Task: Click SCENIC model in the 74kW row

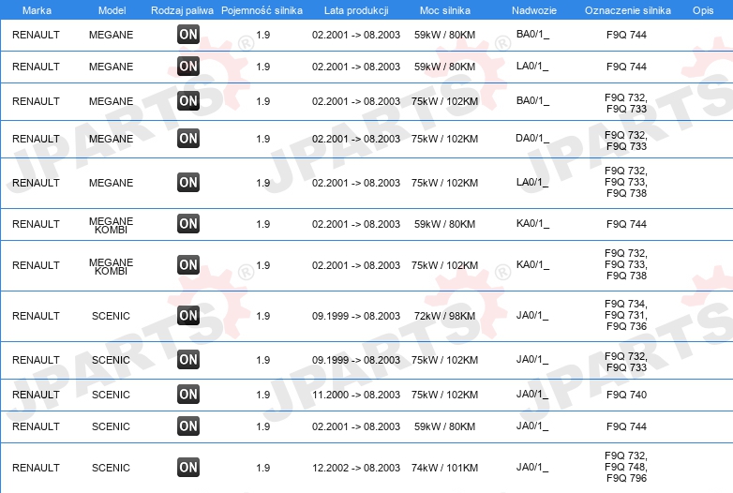Action: click(x=111, y=468)
